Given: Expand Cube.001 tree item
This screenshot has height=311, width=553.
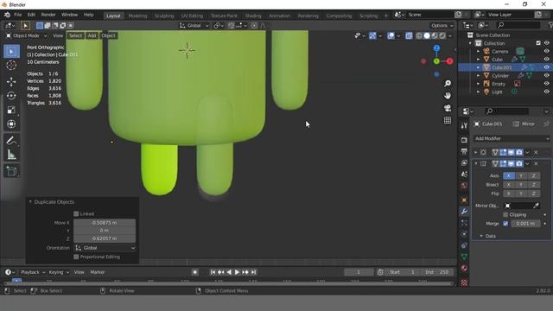Looking at the screenshot, I should click(x=478, y=67).
